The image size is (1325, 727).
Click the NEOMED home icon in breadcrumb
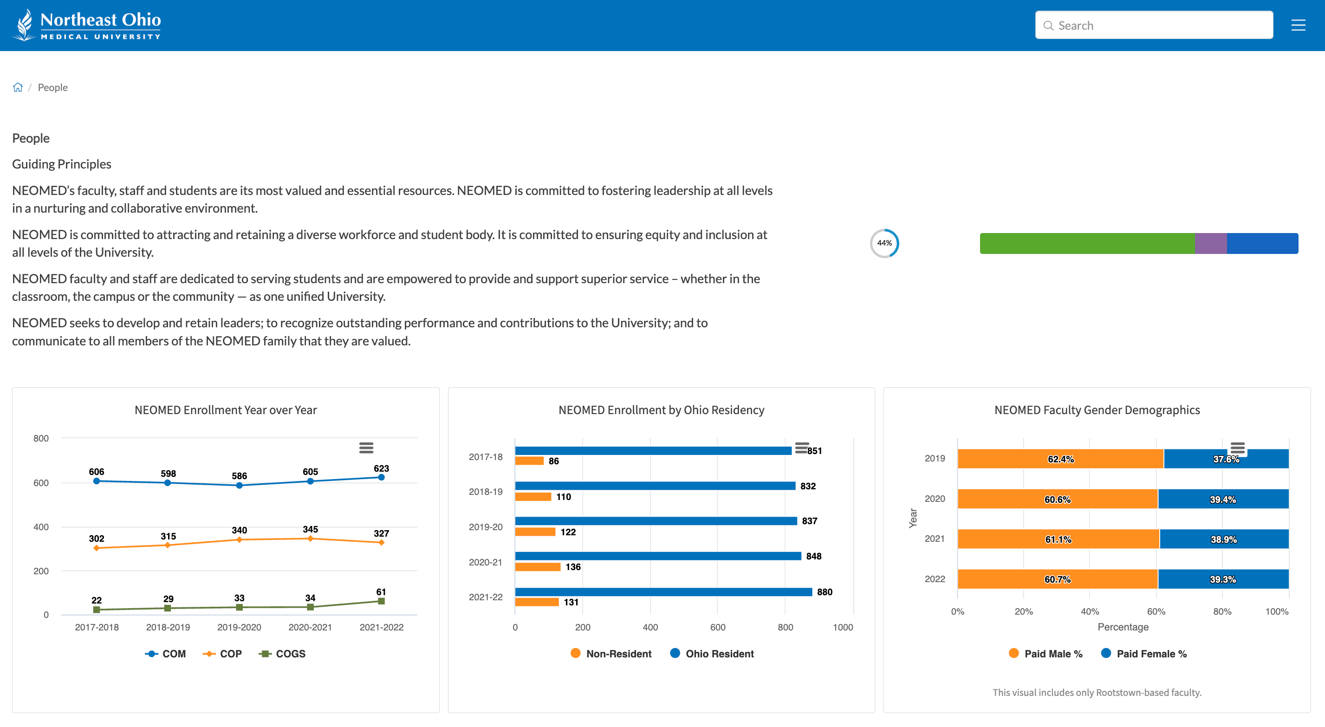[x=18, y=87]
